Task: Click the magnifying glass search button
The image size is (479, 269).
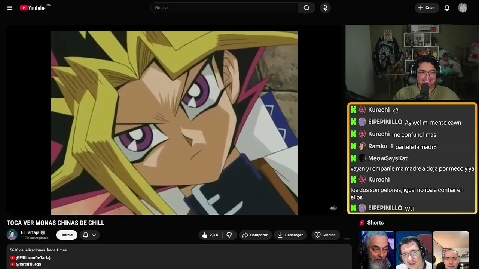Action: pos(306,8)
